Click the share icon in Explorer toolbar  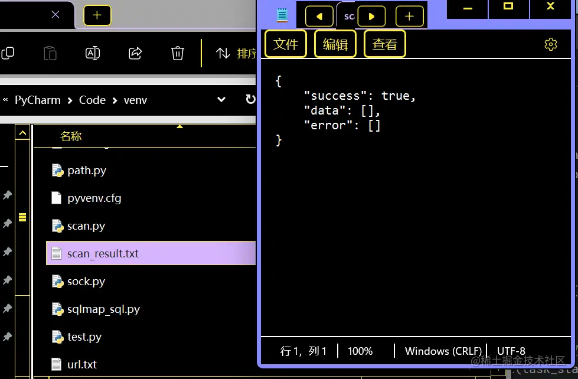point(135,53)
